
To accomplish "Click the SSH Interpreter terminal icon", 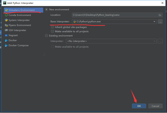I will [x=6, y=30].
